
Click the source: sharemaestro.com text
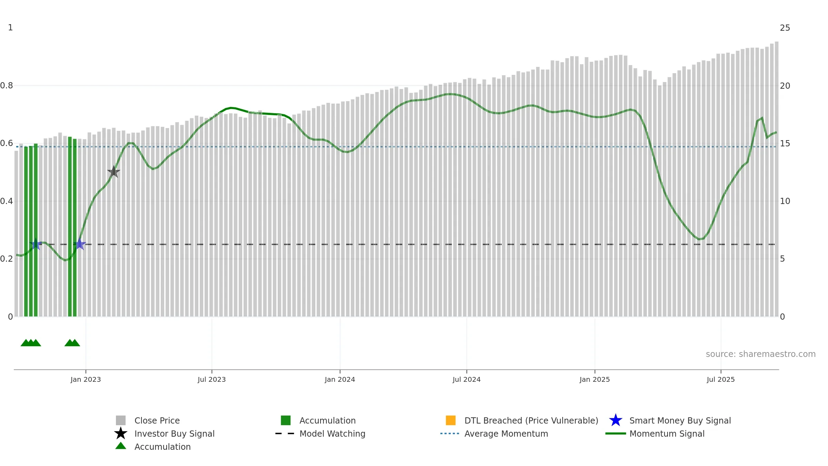coord(761,354)
